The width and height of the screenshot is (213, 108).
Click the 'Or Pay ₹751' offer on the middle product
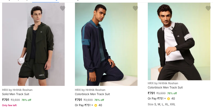84,105
